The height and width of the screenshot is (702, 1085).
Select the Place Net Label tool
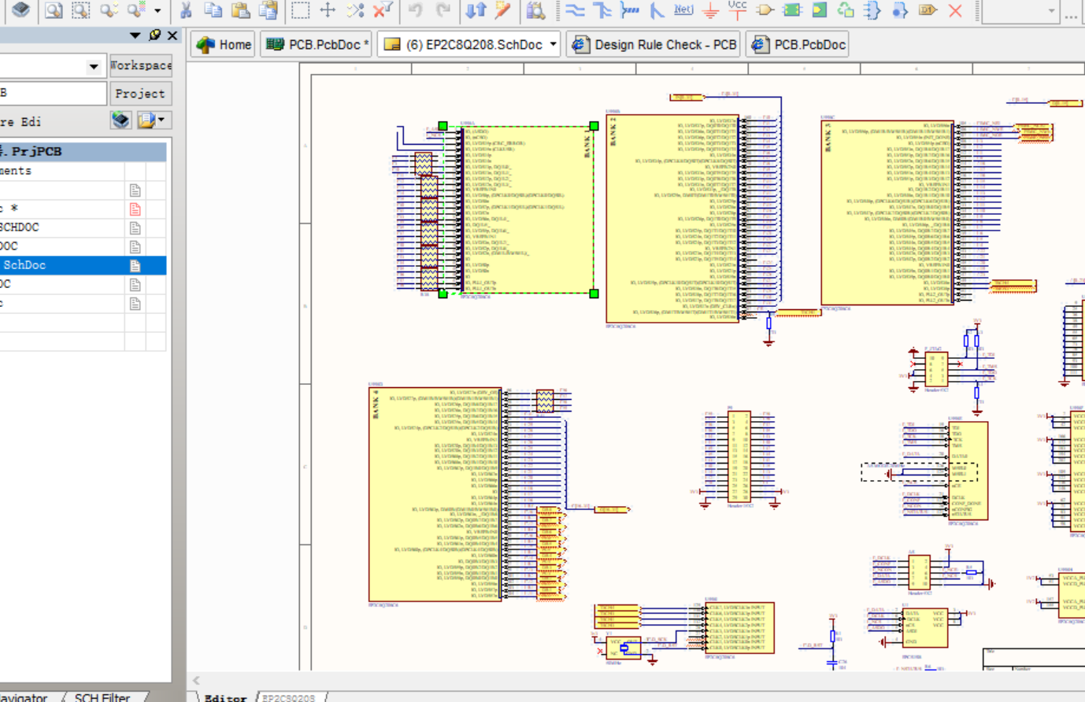click(x=683, y=10)
